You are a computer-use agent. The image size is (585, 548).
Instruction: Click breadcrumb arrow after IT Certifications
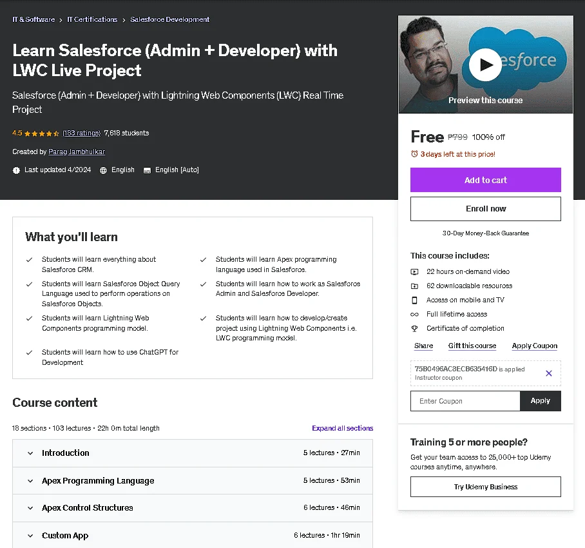pyautogui.click(x=124, y=20)
